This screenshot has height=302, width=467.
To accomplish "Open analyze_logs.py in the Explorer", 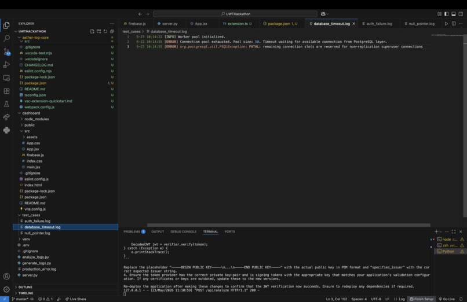I will click(35, 257).
